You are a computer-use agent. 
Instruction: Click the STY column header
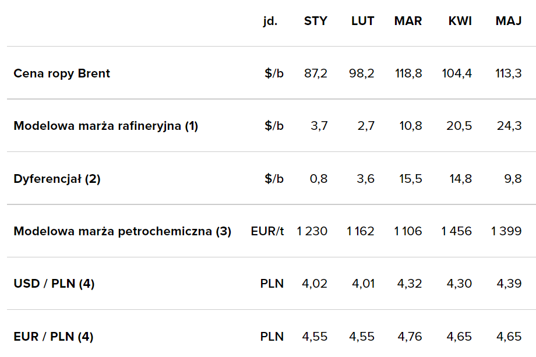pyautogui.click(x=315, y=21)
